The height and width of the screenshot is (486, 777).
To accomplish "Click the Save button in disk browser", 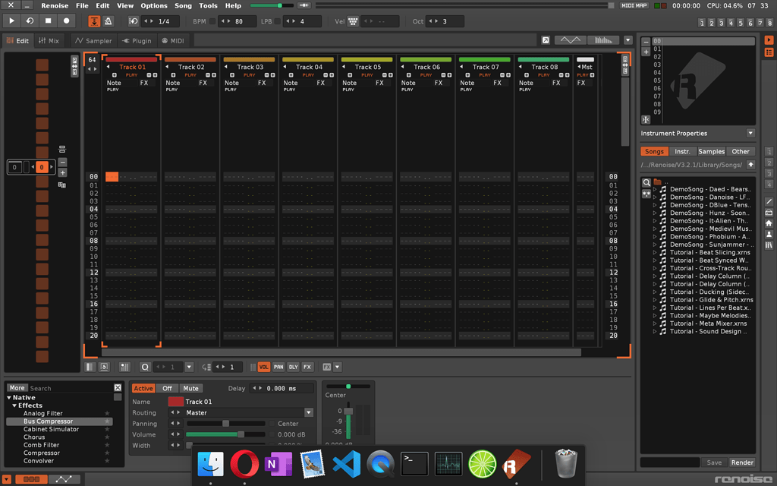I will pos(714,462).
